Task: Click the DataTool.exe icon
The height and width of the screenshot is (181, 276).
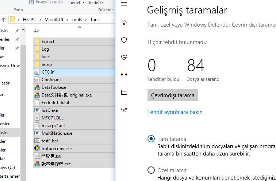Action: tap(37, 87)
